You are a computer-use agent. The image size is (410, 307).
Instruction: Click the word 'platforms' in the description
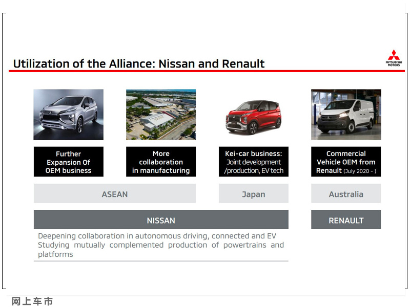click(x=55, y=254)
